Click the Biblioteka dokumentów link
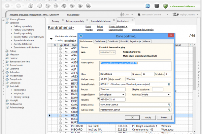Image resolution: width=202 pixels, height=134 pixels. point(143,30)
